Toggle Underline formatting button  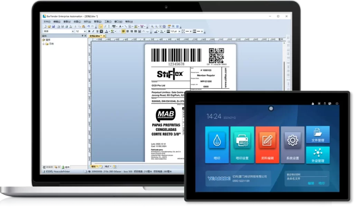coord(97,31)
